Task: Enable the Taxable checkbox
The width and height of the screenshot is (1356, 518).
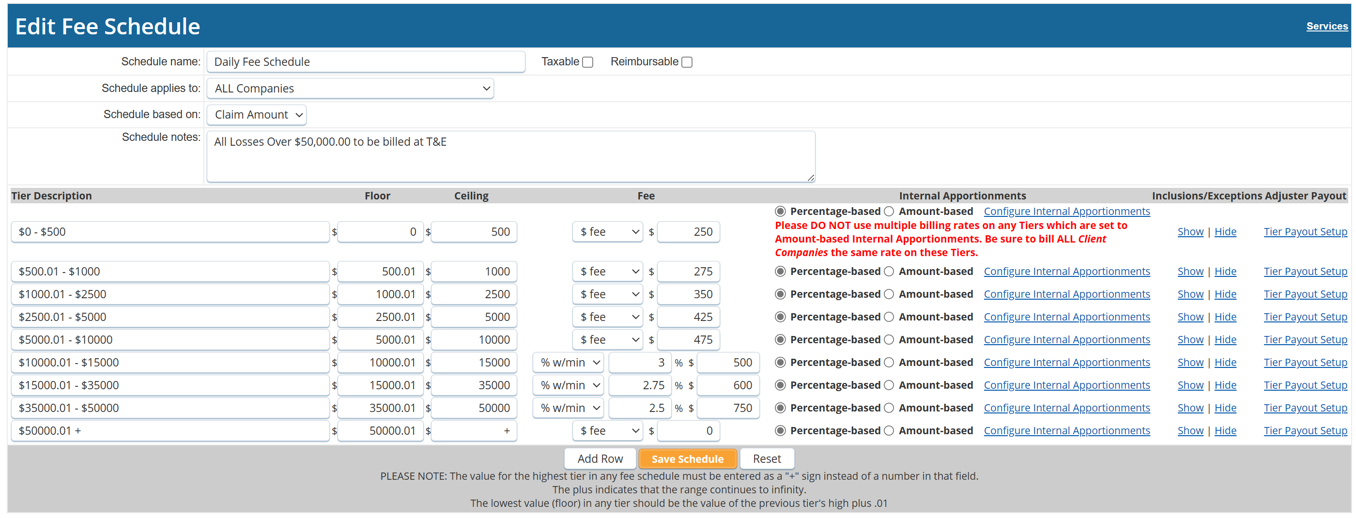Action: coord(588,61)
